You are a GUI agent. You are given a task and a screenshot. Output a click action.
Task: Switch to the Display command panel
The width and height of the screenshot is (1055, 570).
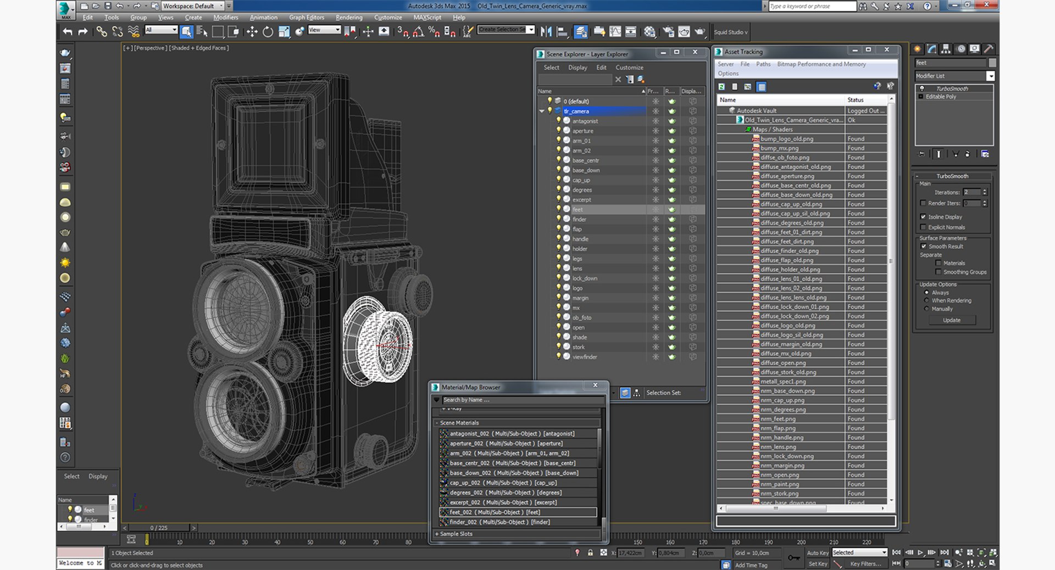tap(974, 49)
